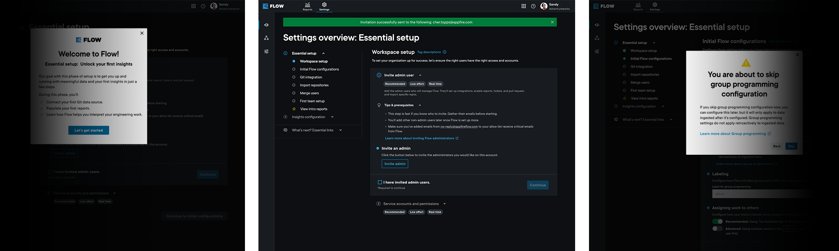Image resolution: width=839 pixels, height=251 pixels.
Task: Click the Invite admin button in middle screen
Action: (395, 164)
